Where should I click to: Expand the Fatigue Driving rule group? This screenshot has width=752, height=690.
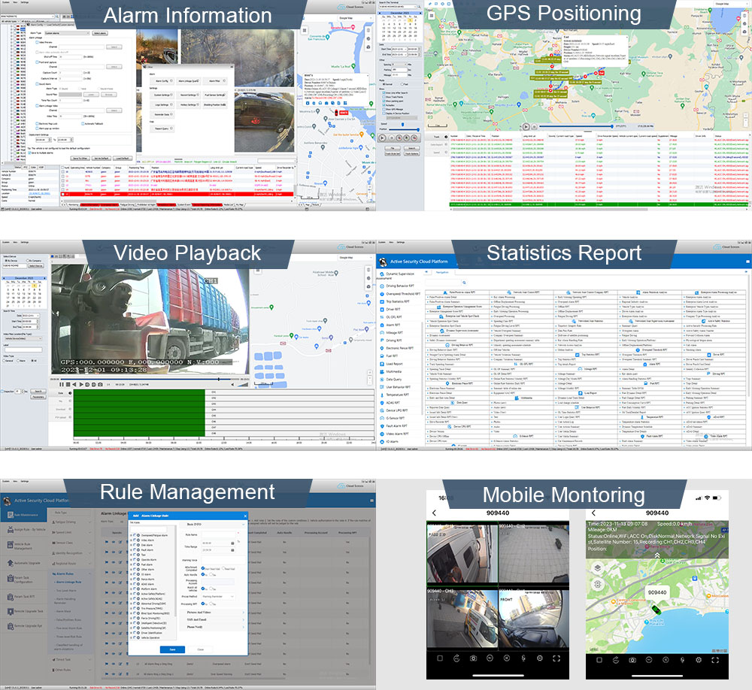pyautogui.click(x=89, y=522)
